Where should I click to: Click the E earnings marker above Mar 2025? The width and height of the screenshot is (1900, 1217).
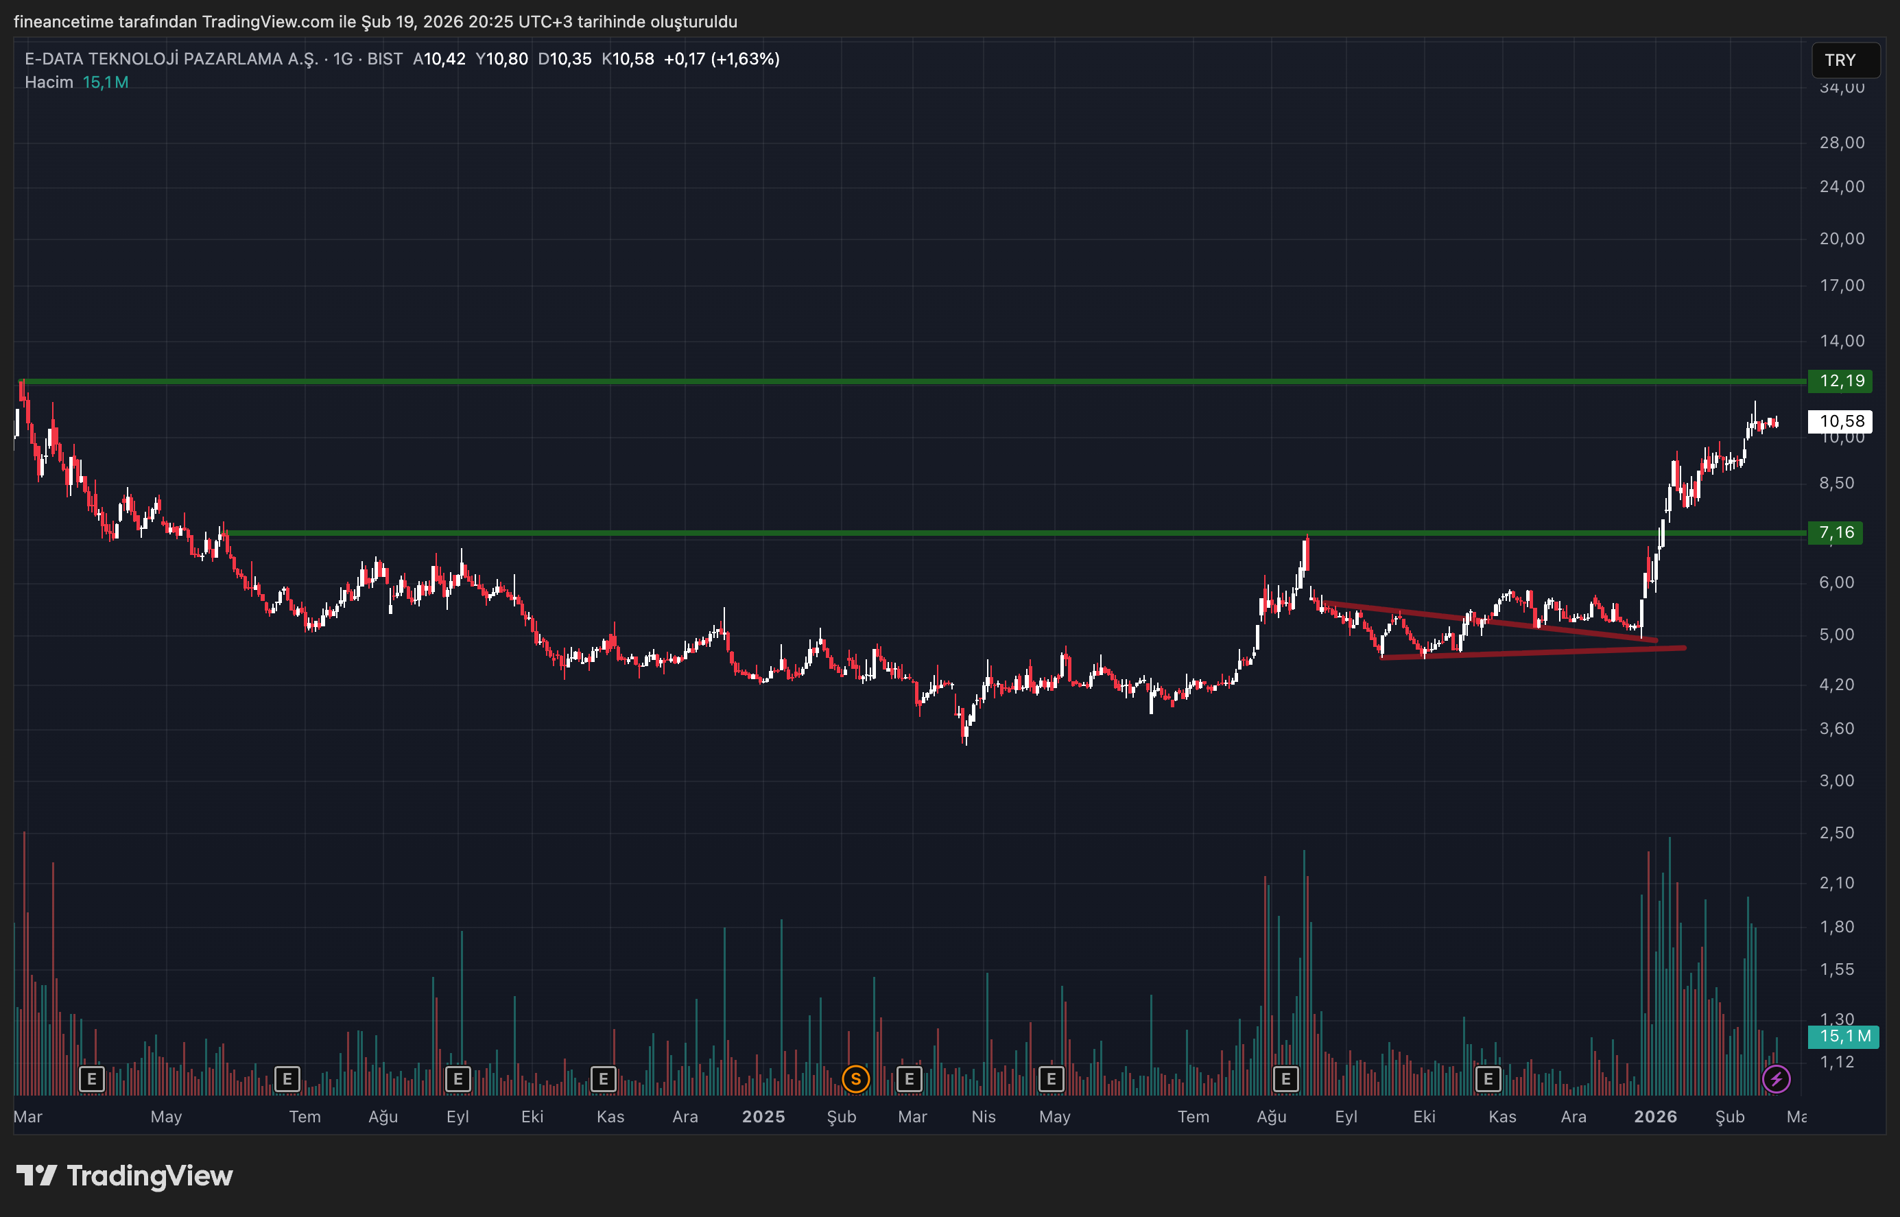909,1078
